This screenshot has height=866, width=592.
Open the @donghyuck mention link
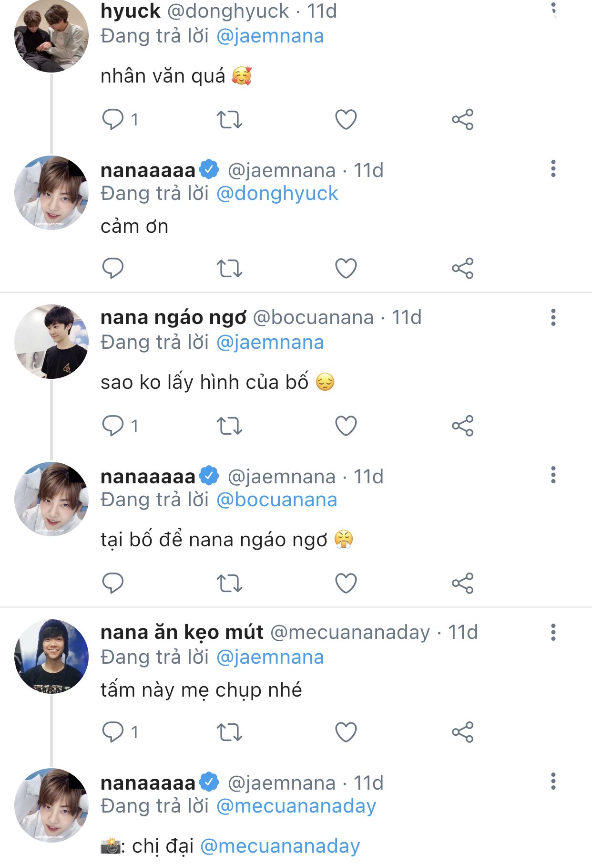pos(277,194)
